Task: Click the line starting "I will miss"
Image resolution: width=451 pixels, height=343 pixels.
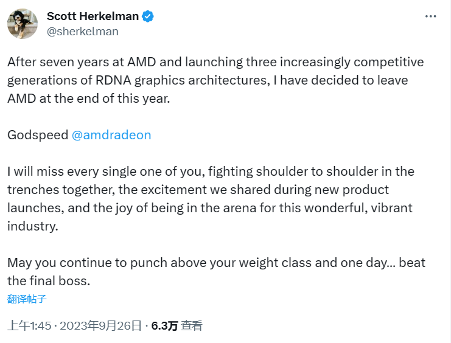Action: 211,171
